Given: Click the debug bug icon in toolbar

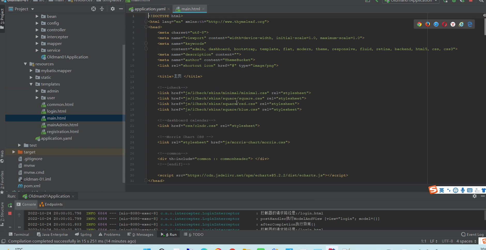Looking at the screenshot, I should tap(454, 1).
